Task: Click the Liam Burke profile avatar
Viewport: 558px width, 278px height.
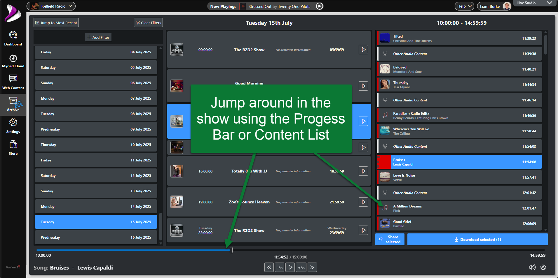Action: tap(507, 6)
